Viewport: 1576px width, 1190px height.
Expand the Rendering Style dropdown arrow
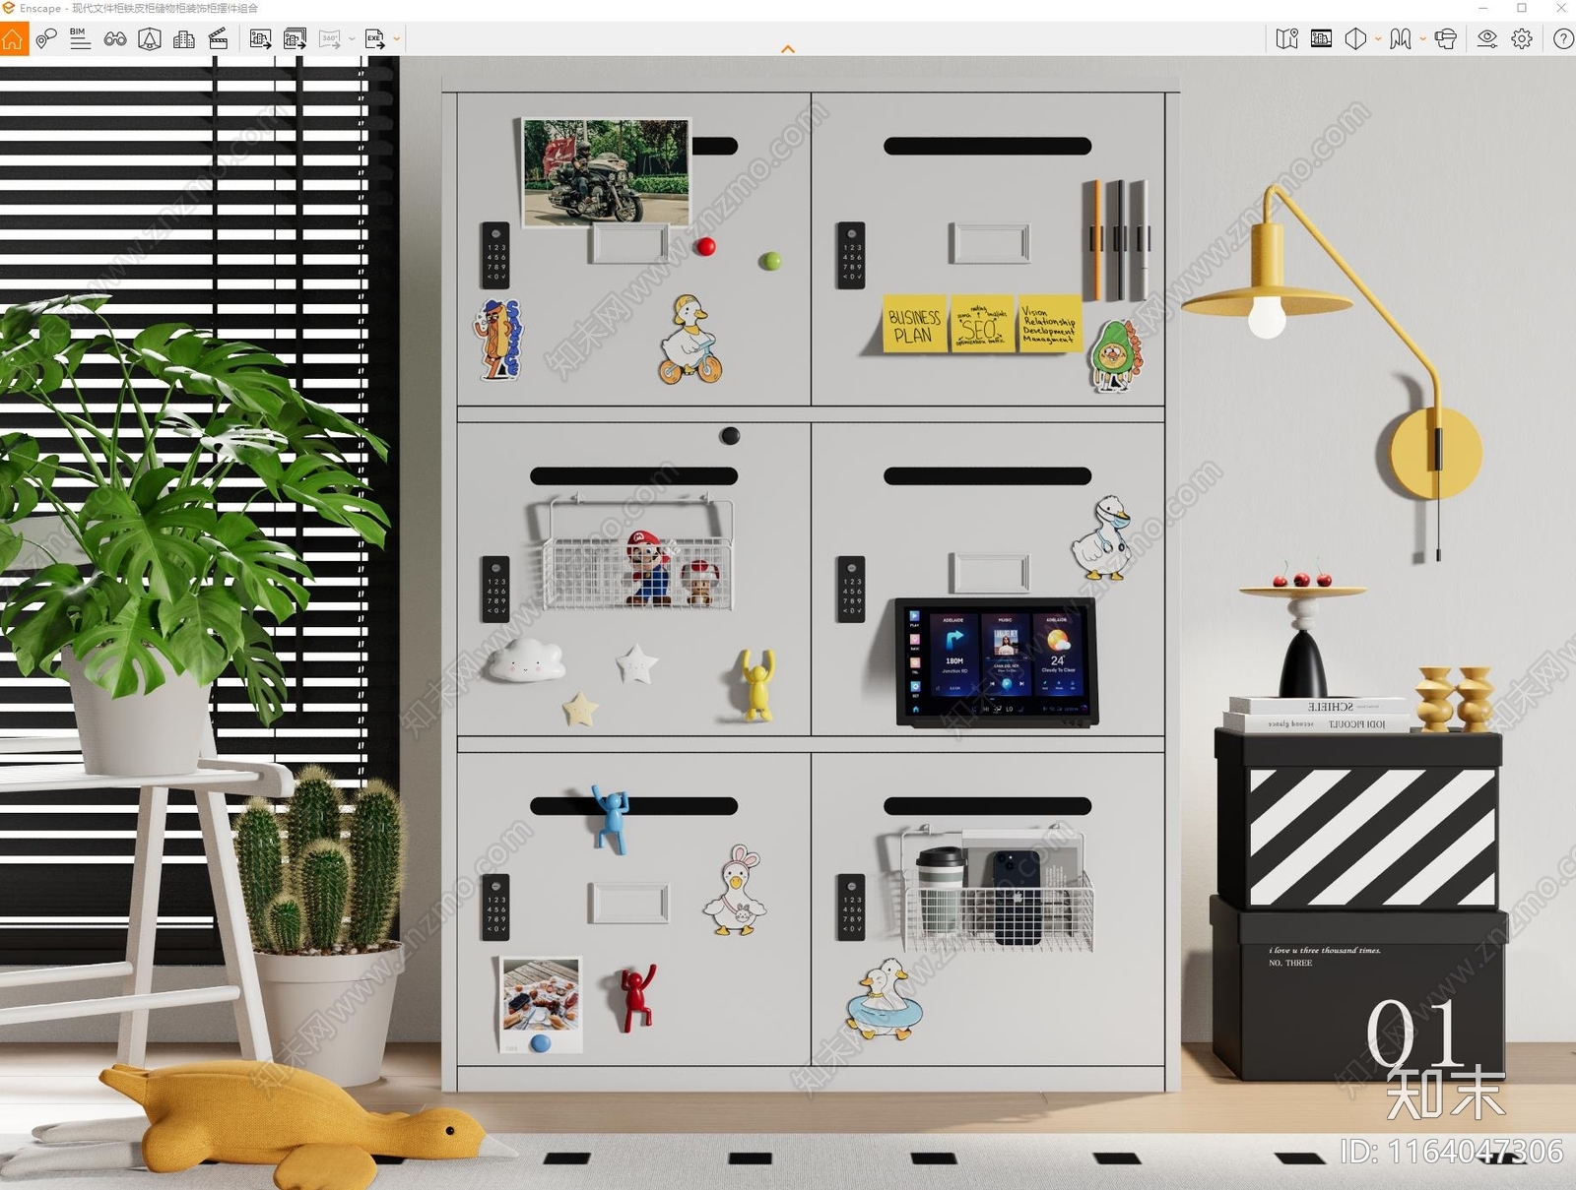1378,39
